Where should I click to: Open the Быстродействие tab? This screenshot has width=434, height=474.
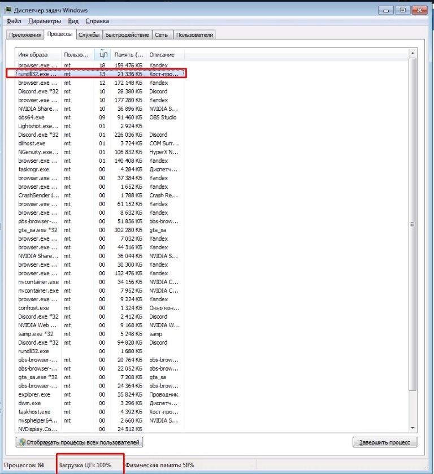[127, 35]
